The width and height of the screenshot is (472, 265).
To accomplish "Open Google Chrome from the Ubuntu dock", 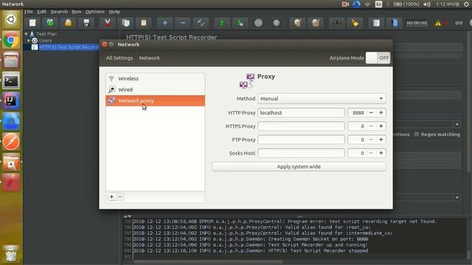I will 11,40.
